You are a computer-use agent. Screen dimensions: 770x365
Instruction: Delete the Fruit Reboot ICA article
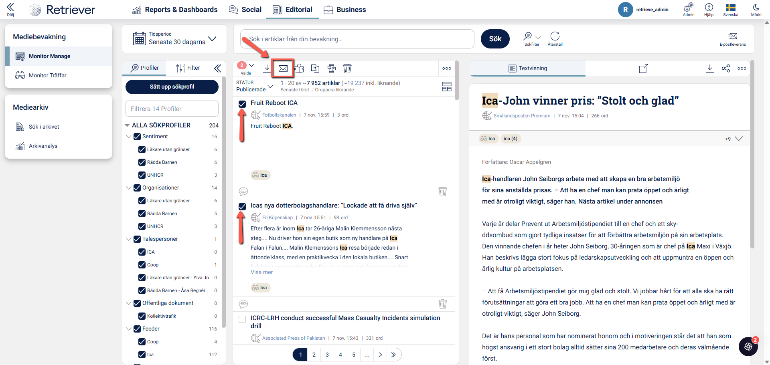tap(443, 192)
